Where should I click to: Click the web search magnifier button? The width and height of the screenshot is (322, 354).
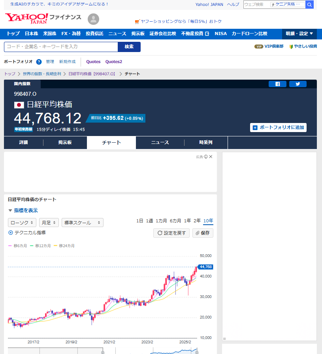(309, 4)
